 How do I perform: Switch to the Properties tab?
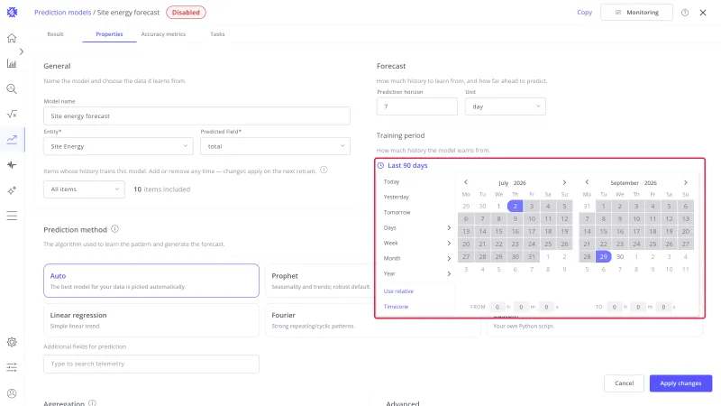(109, 34)
